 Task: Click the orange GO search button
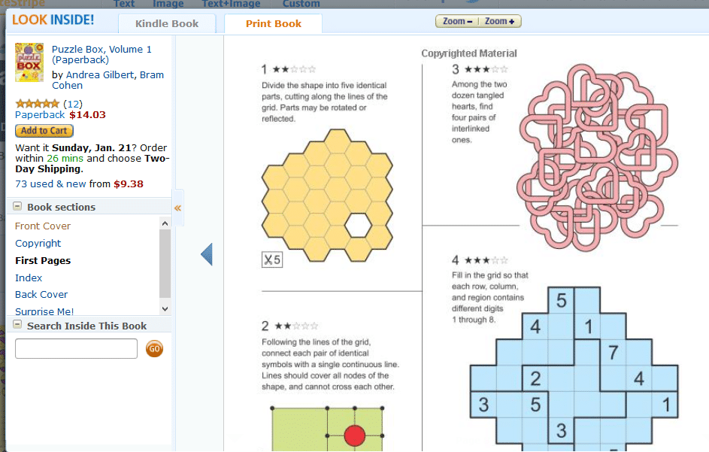154,349
